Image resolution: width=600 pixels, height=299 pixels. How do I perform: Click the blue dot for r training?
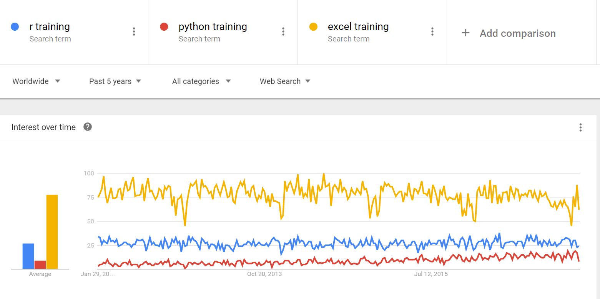(x=15, y=27)
